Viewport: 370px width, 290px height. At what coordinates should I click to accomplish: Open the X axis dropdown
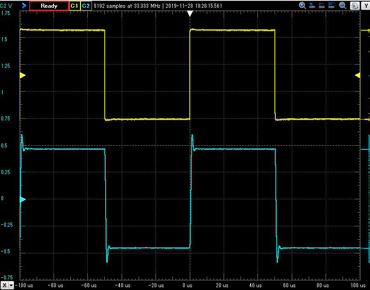click(11, 285)
